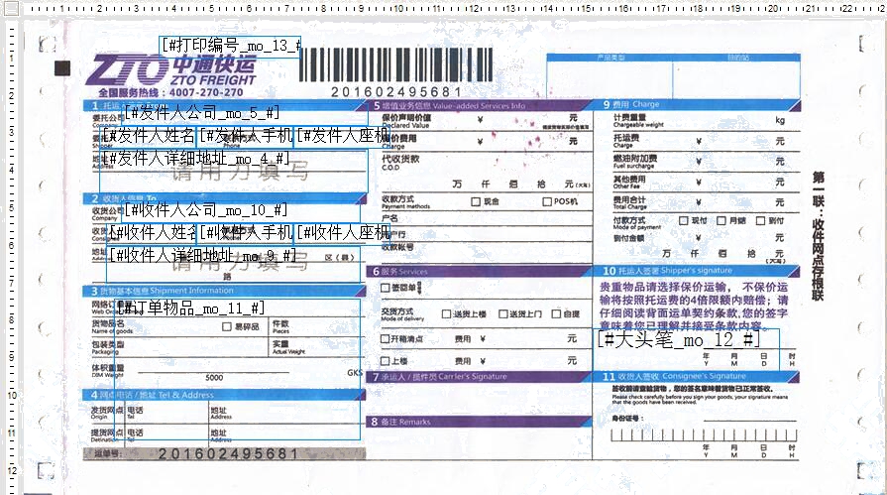The image size is (887, 495).
Task: Click the black square registration mark
Action: point(63,67)
